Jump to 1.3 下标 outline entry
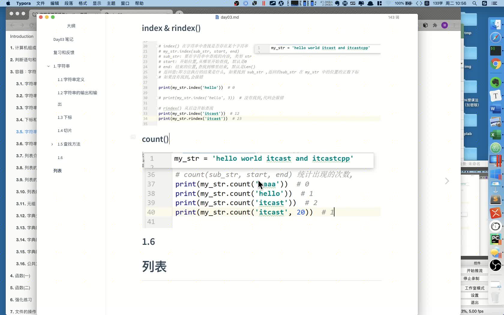This screenshot has width=504, height=315. tap(65, 117)
